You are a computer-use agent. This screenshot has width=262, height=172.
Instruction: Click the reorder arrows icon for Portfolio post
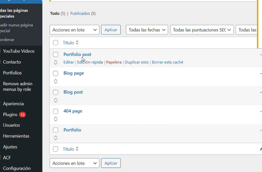click(x=56, y=62)
